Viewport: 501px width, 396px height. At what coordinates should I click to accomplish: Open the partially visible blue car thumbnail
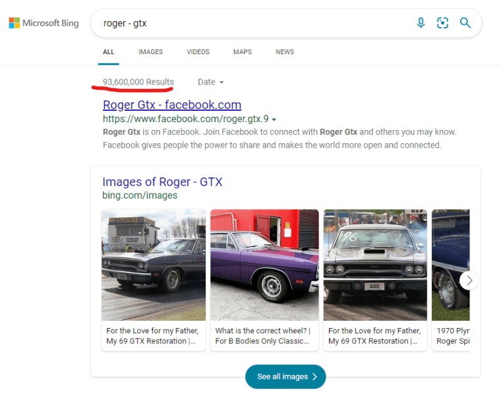coord(450,265)
